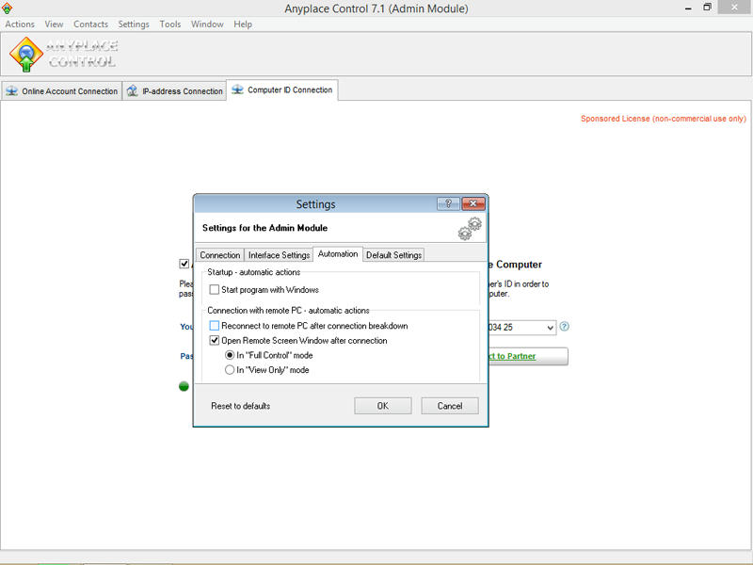Open the Connection tab in Settings dialog
This screenshot has height=565, width=753.
point(220,255)
